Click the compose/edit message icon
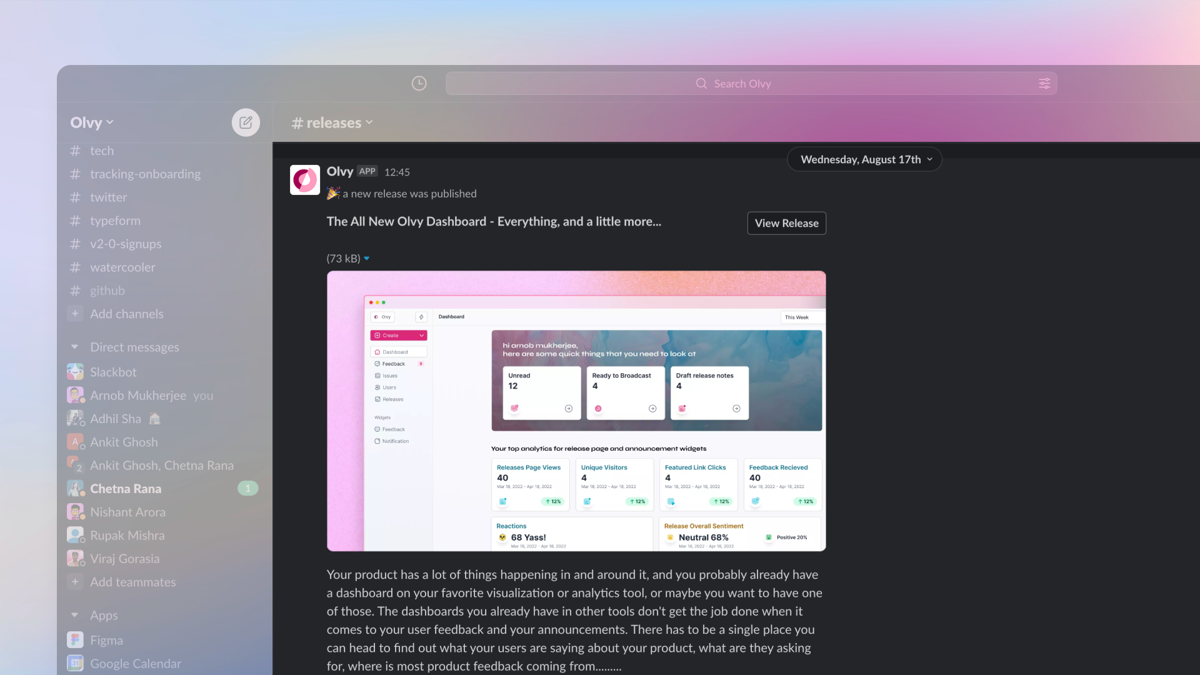Screen dimensions: 1200x675 tap(246, 122)
